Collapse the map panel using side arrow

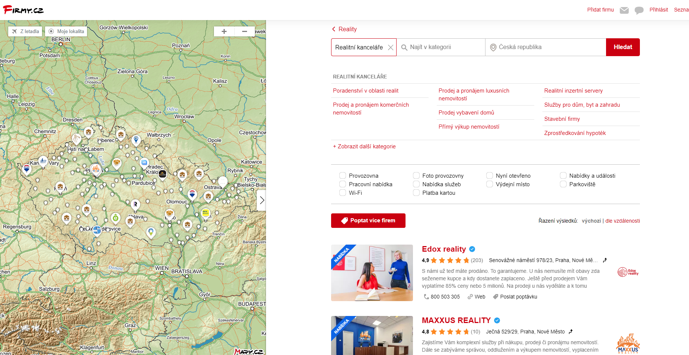[262, 200]
